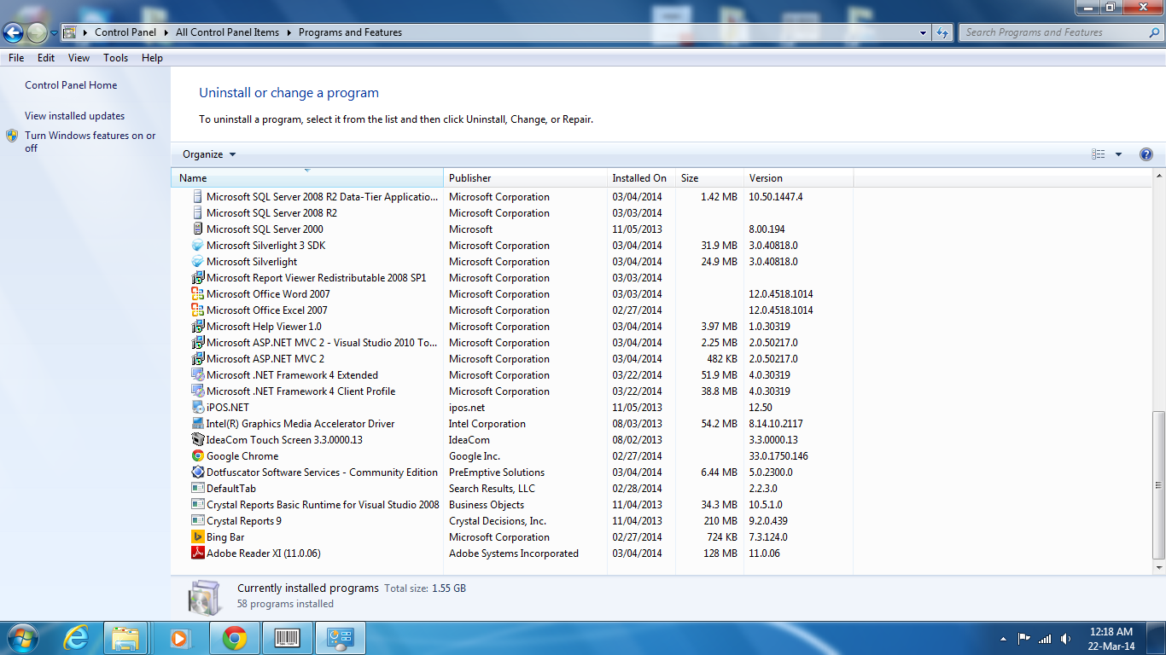Open the Tools menu
The height and width of the screenshot is (655, 1166).
(x=115, y=58)
